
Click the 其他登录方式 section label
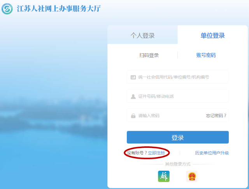click(177, 164)
